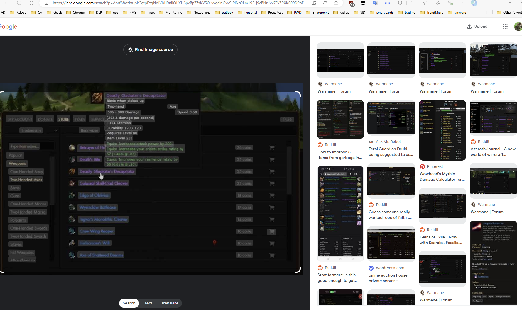The width and height of the screenshot is (522, 310).
Task: Select the Text mode tab
Action: pyautogui.click(x=148, y=303)
